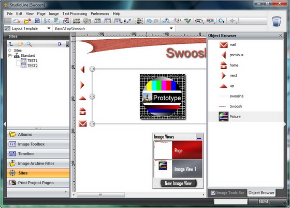Click the new cloud-with-star toolbar icon
The height and width of the screenshot is (208, 290).
[x=17, y=21]
